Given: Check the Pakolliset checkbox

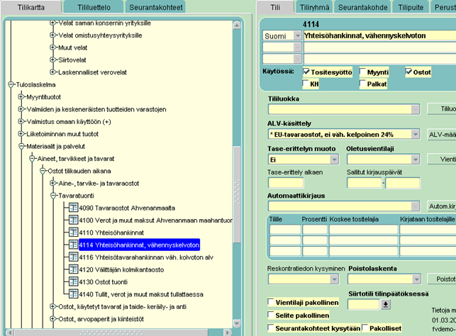Looking at the screenshot, I should (x=365, y=327).
